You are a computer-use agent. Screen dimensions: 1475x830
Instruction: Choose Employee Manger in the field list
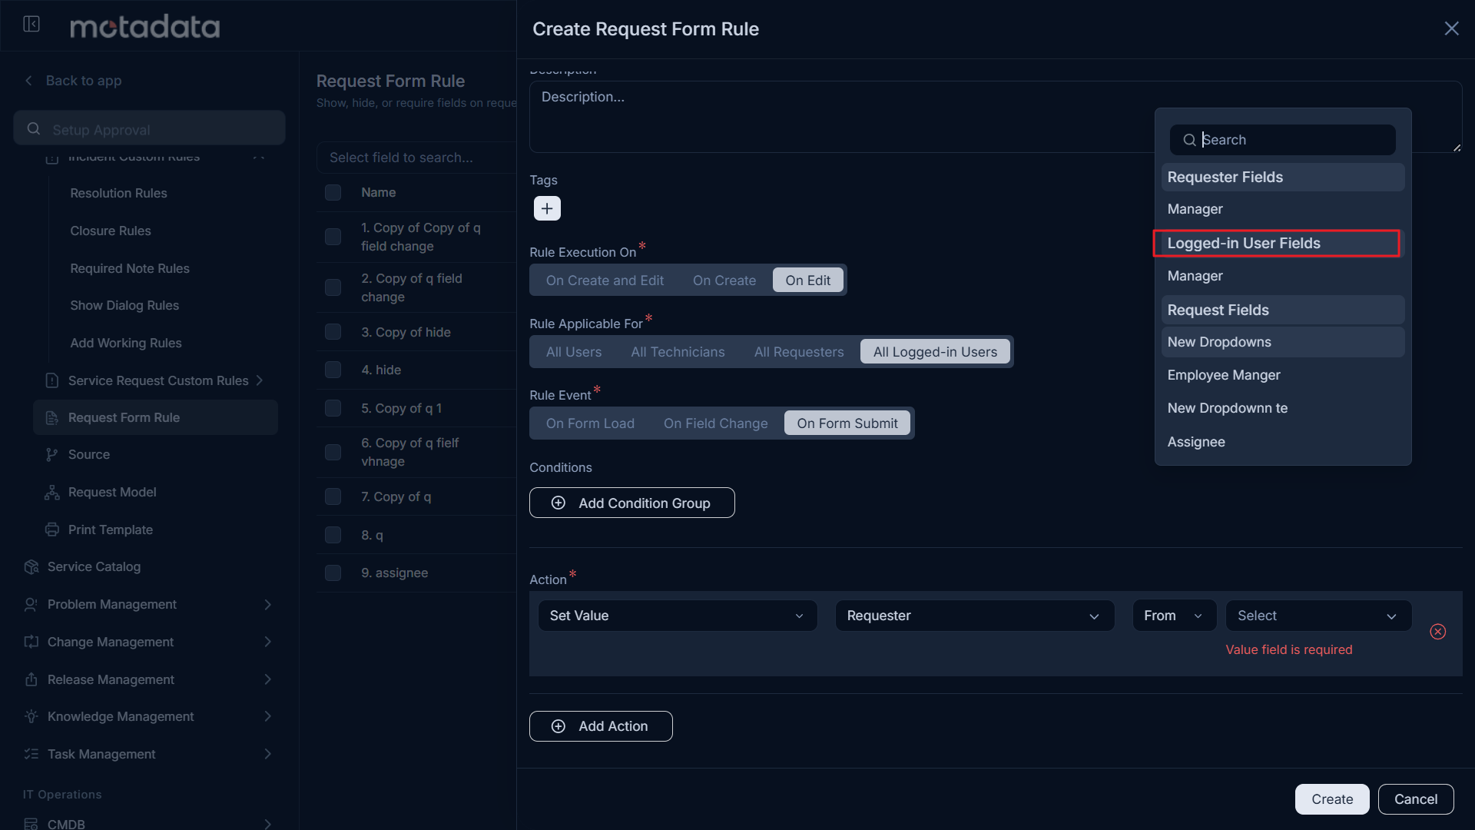coord(1283,375)
